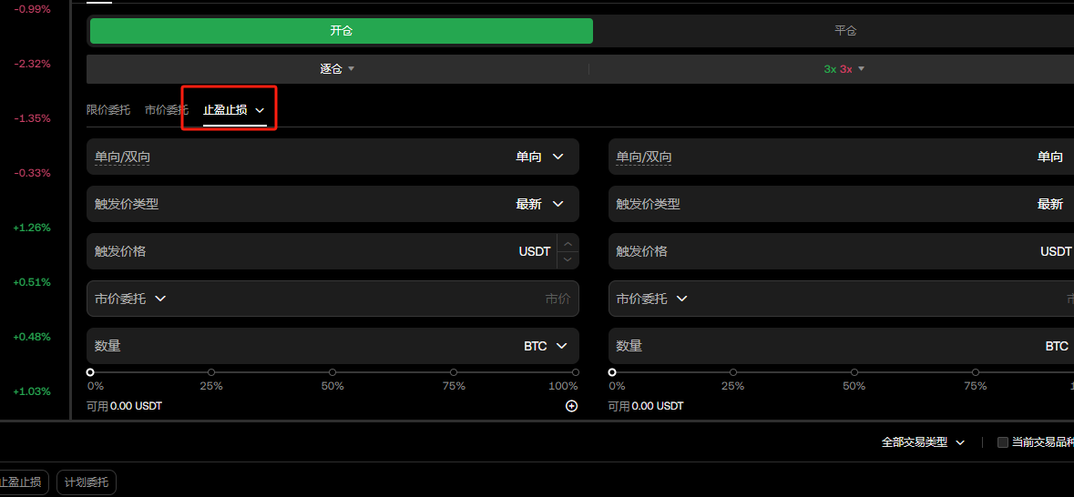Click the 计划委托 button
1074x497 pixels.
tap(87, 482)
